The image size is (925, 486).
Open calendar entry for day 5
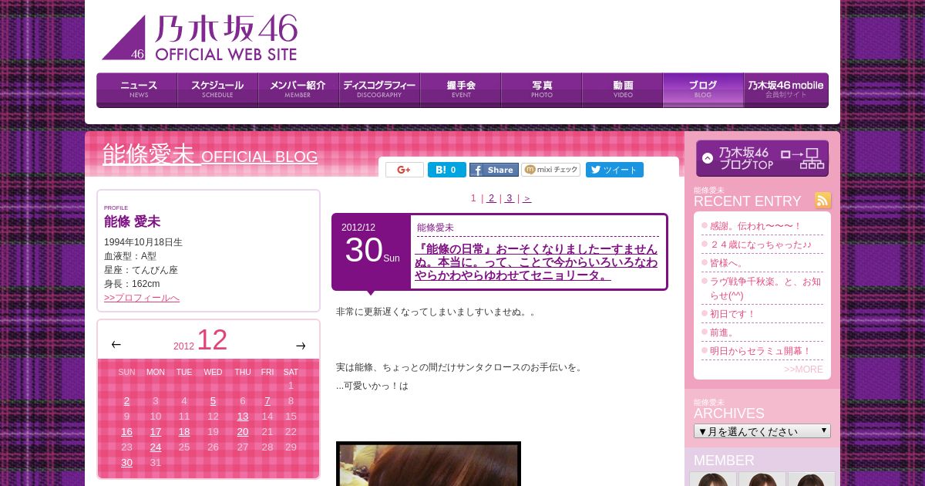(x=213, y=401)
